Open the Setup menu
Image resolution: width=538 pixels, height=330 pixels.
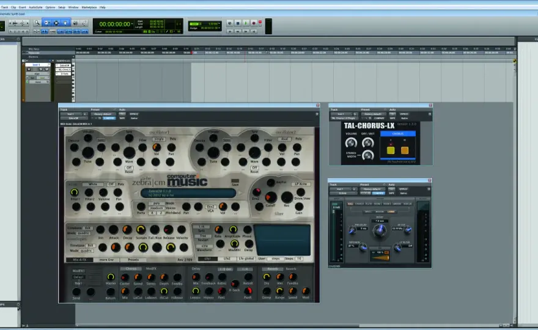[62, 7]
